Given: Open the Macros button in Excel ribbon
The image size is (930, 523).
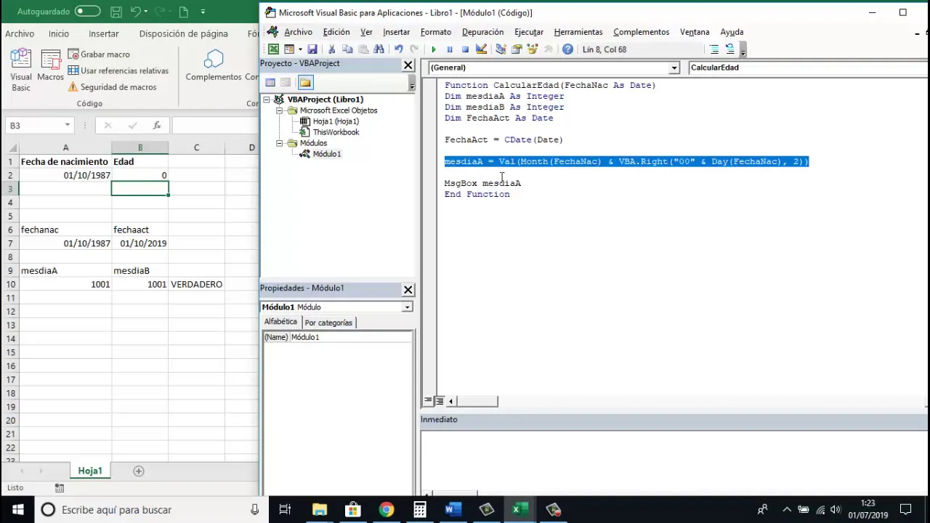Looking at the screenshot, I should tap(50, 65).
